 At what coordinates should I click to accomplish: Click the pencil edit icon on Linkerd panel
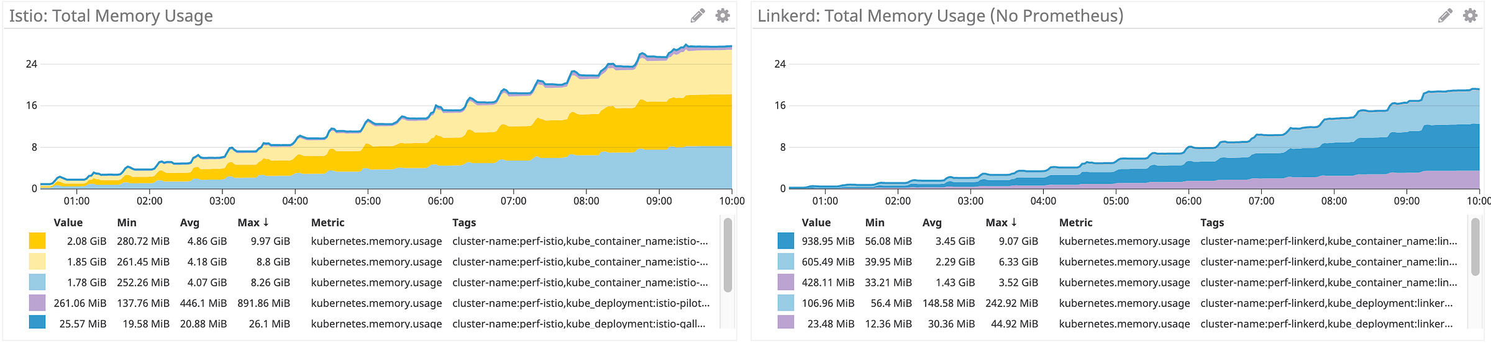point(1446,16)
